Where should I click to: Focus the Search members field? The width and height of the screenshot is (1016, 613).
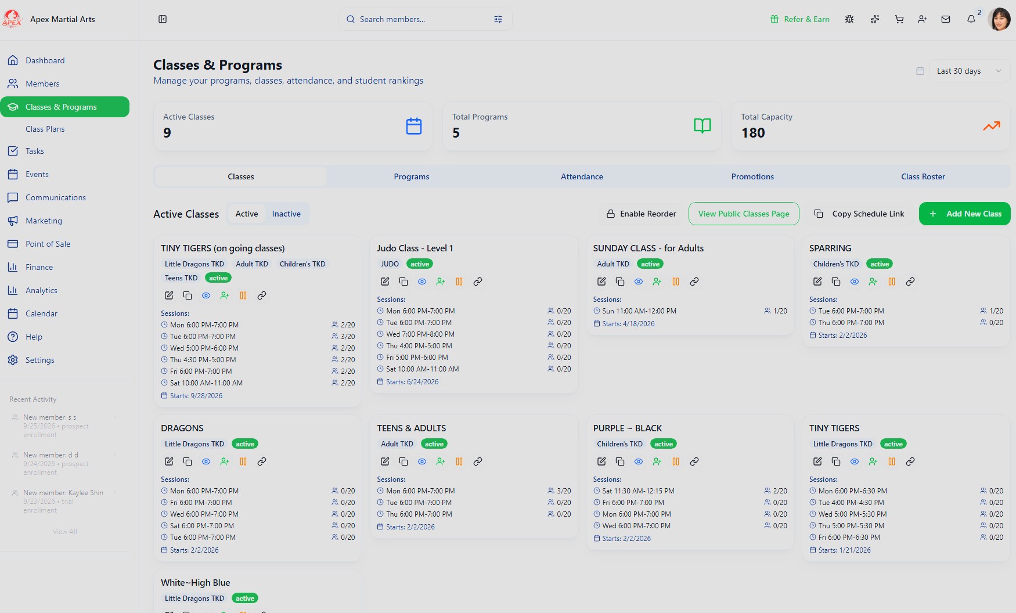pyautogui.click(x=425, y=19)
